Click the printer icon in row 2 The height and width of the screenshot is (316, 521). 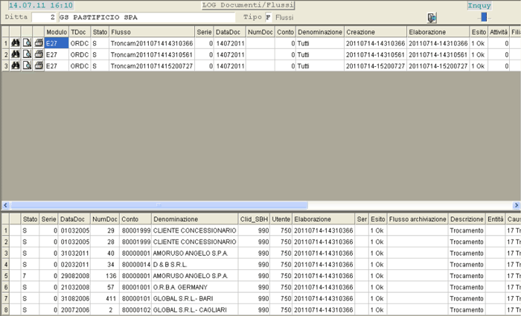[x=38, y=55]
